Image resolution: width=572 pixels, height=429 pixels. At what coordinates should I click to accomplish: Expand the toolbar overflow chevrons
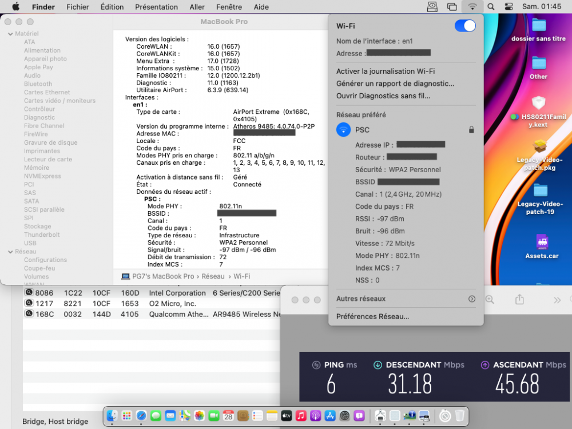pyautogui.click(x=557, y=300)
